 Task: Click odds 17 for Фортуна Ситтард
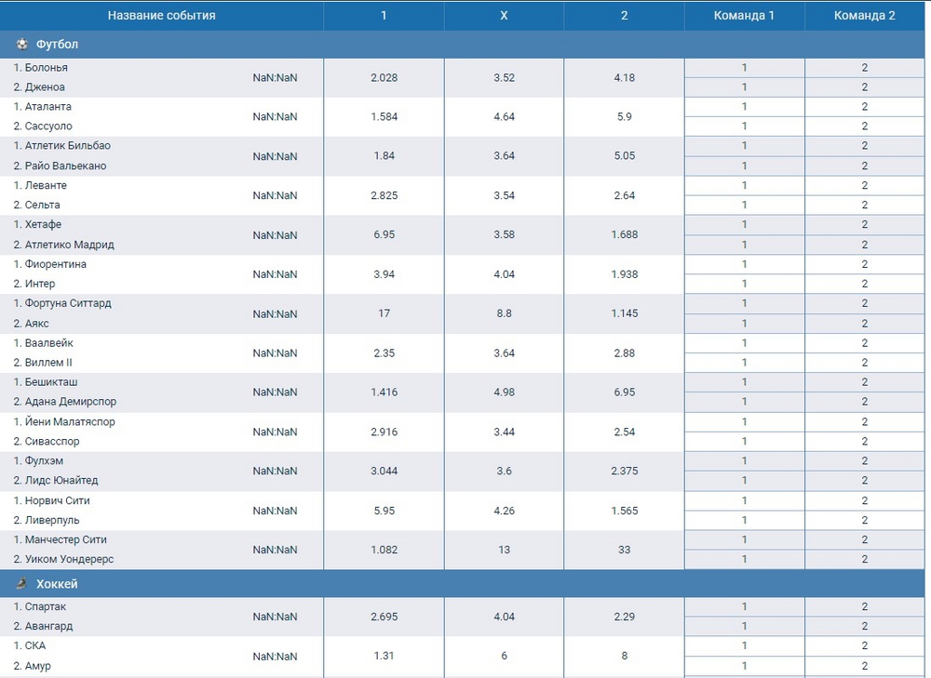[384, 313]
